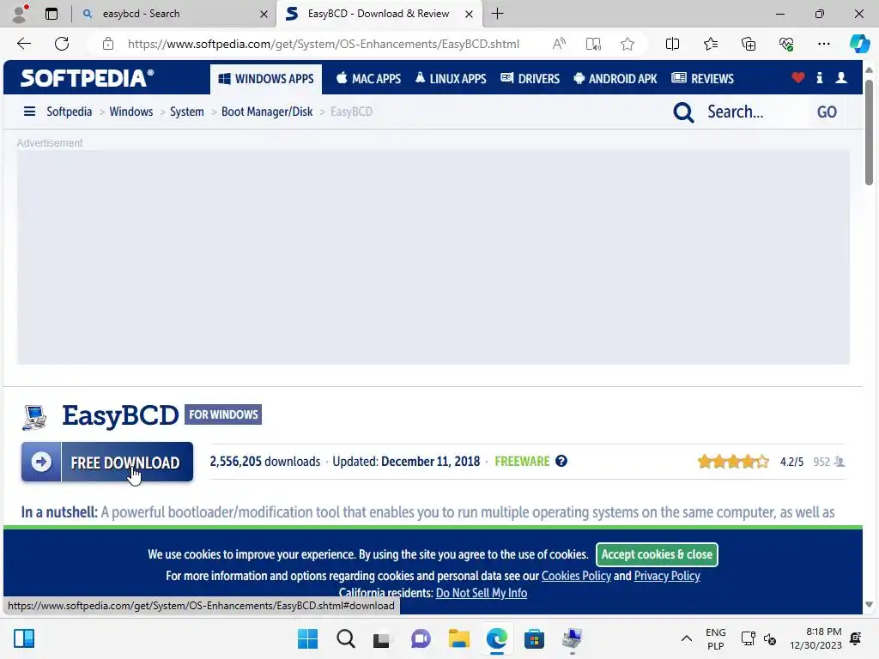Viewport: 879px width, 659px height.
Task: Click Accept cookies & close button
Action: tap(657, 554)
